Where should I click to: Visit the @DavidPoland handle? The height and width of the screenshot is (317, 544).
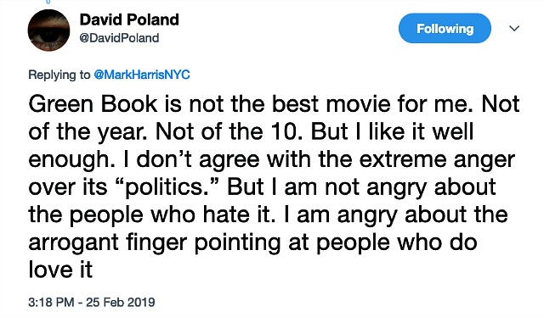tap(119, 38)
